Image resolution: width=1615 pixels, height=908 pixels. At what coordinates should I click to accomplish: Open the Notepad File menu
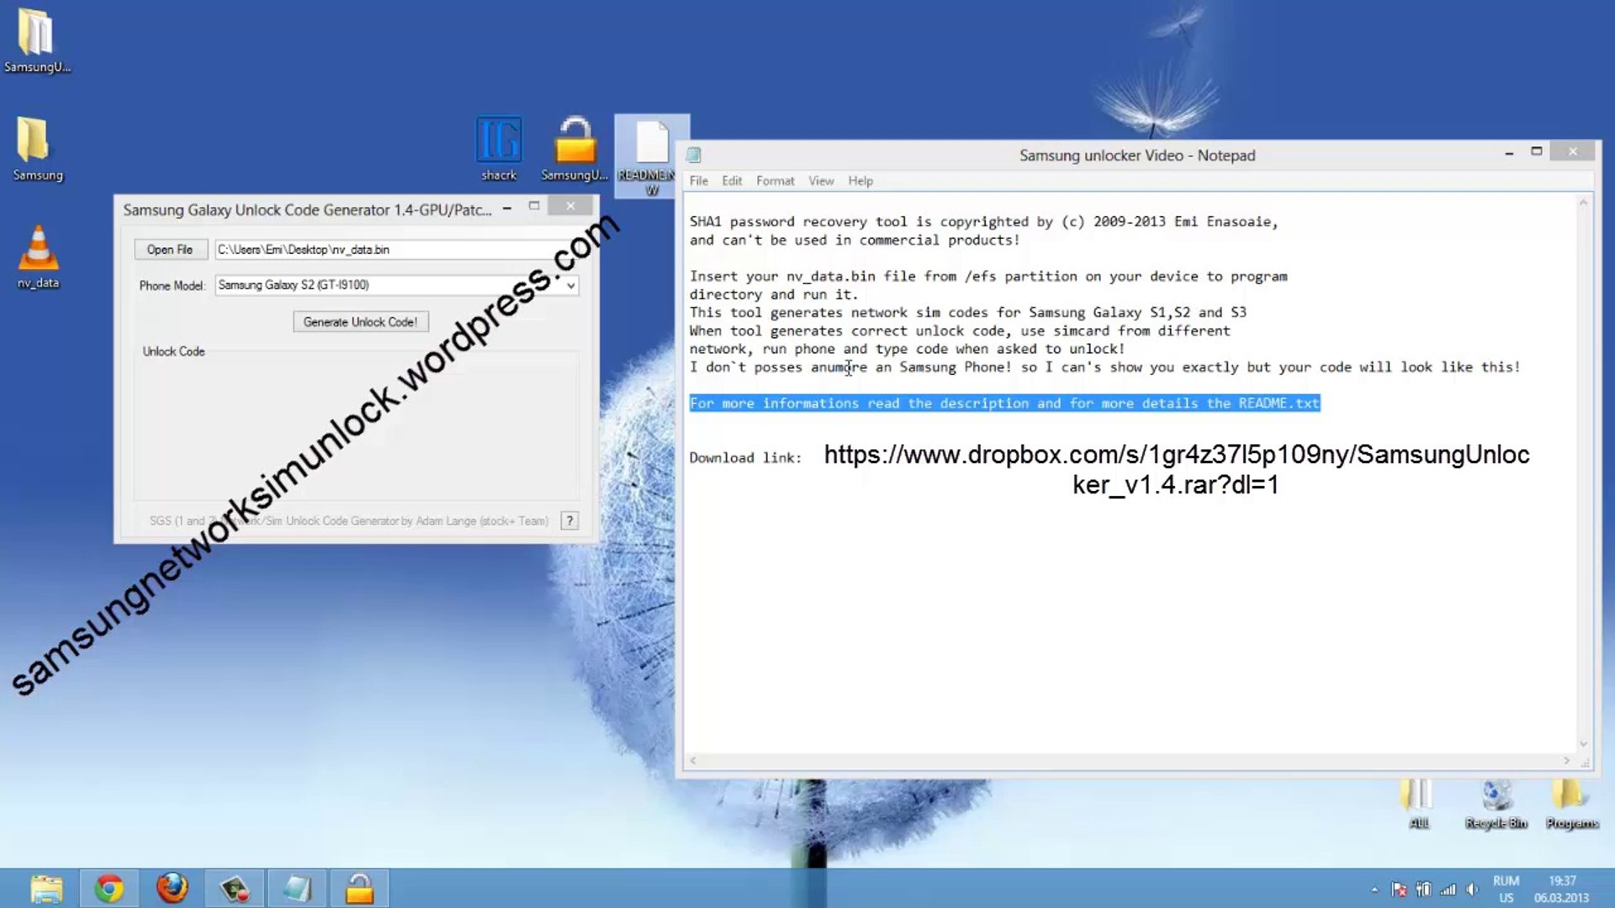tap(698, 181)
